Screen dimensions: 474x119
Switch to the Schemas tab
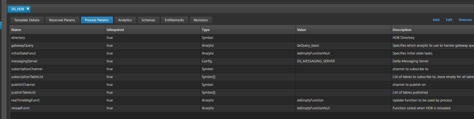point(148,20)
